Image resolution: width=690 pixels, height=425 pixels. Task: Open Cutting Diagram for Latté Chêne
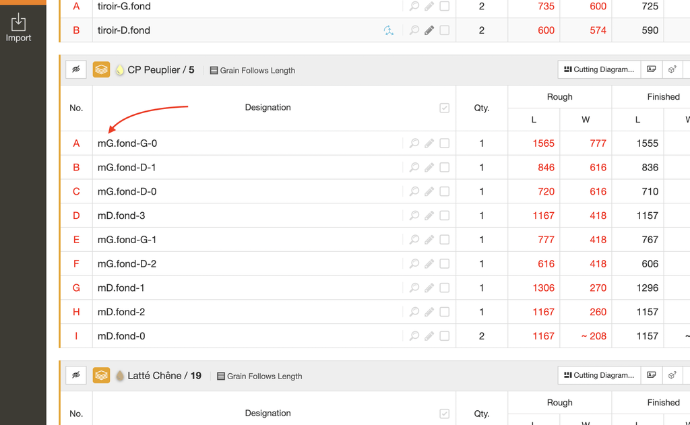tap(599, 375)
